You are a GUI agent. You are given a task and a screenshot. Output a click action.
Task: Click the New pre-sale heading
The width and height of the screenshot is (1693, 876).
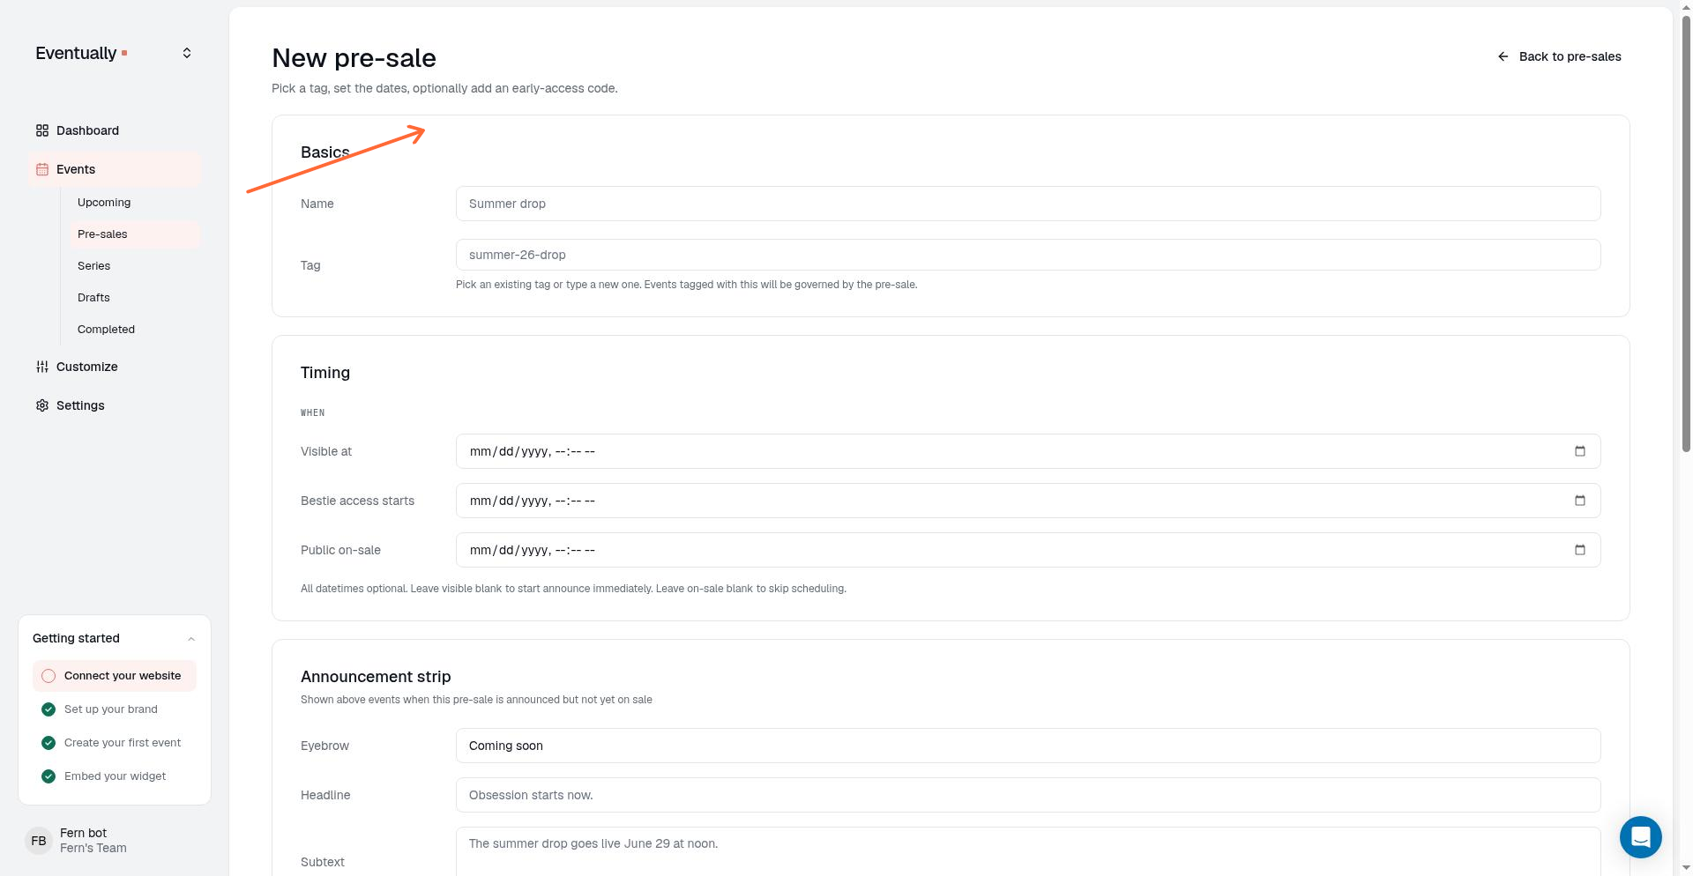(x=354, y=58)
